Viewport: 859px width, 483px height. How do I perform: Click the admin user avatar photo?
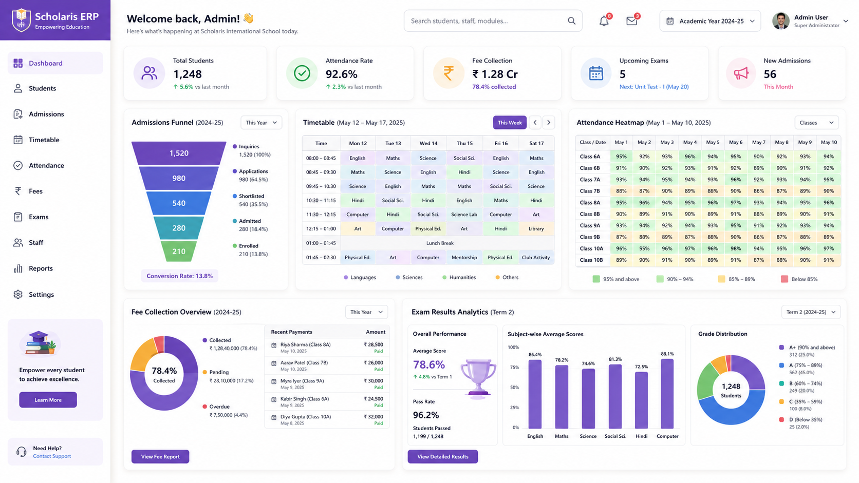(x=781, y=21)
